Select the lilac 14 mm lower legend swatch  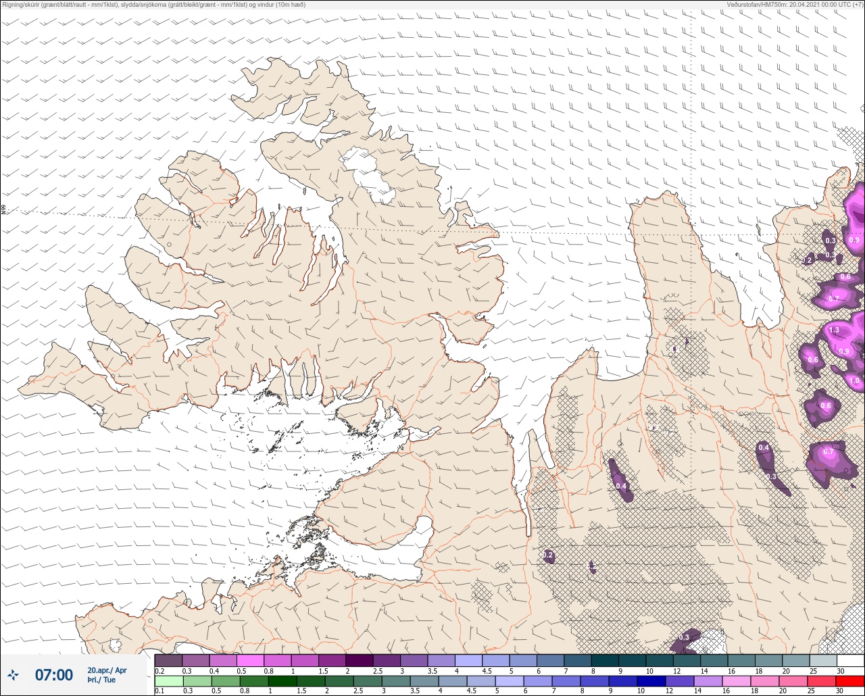tap(707, 680)
